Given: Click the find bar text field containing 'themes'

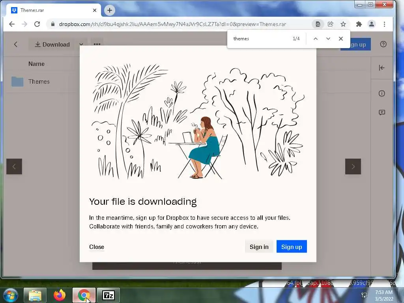Looking at the screenshot, I should point(260,39).
